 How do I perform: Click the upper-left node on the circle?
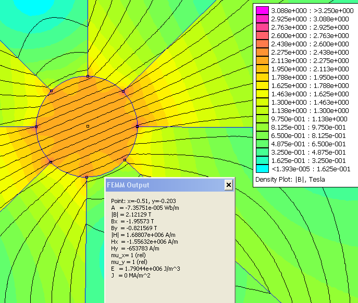[x=52, y=91]
